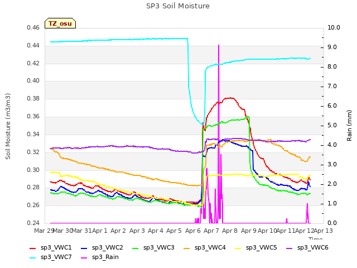This screenshot has width=357, height=268.
Task: Click the yellow sp3_VWC5 legend swatch
Action: (x=238, y=248)
